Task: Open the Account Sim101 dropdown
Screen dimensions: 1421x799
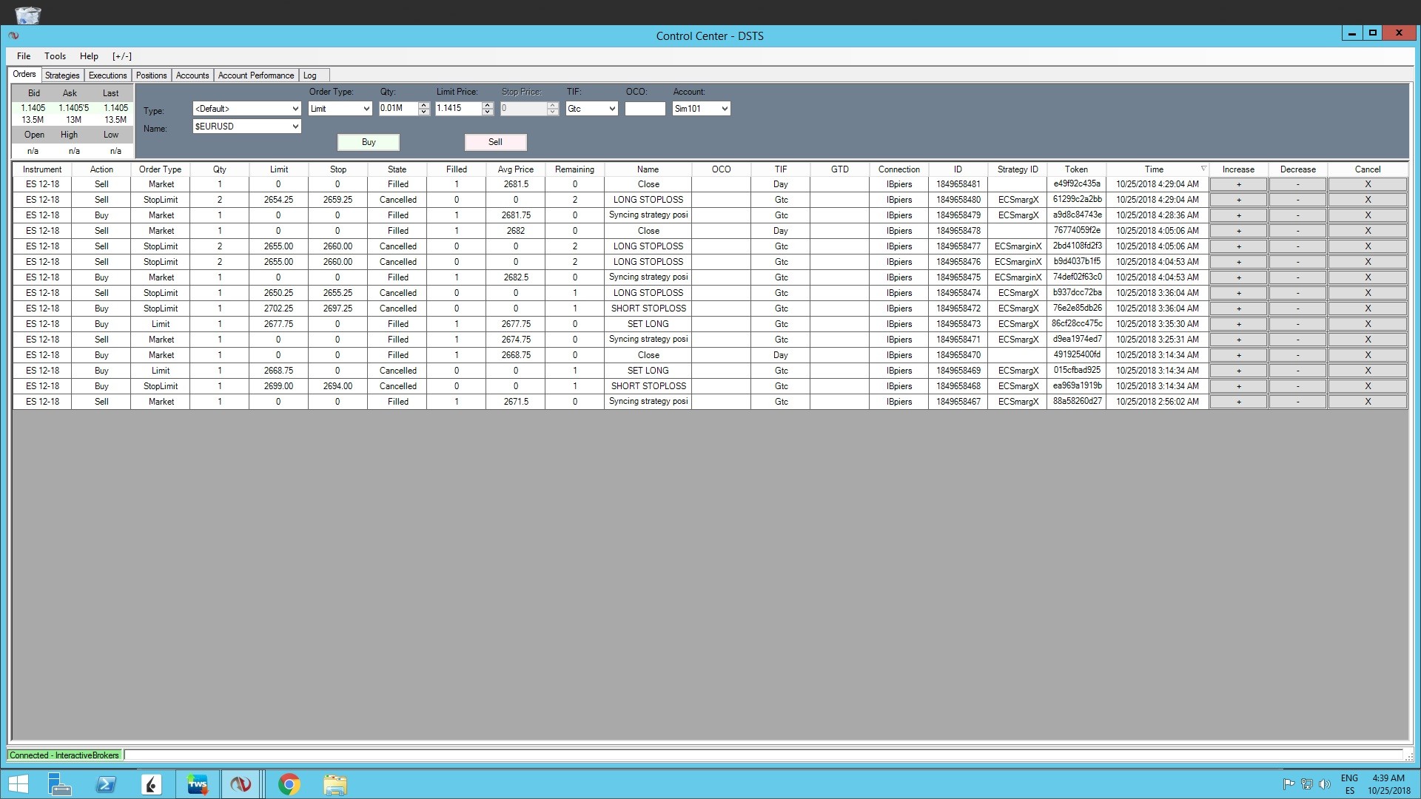Action: [724, 109]
